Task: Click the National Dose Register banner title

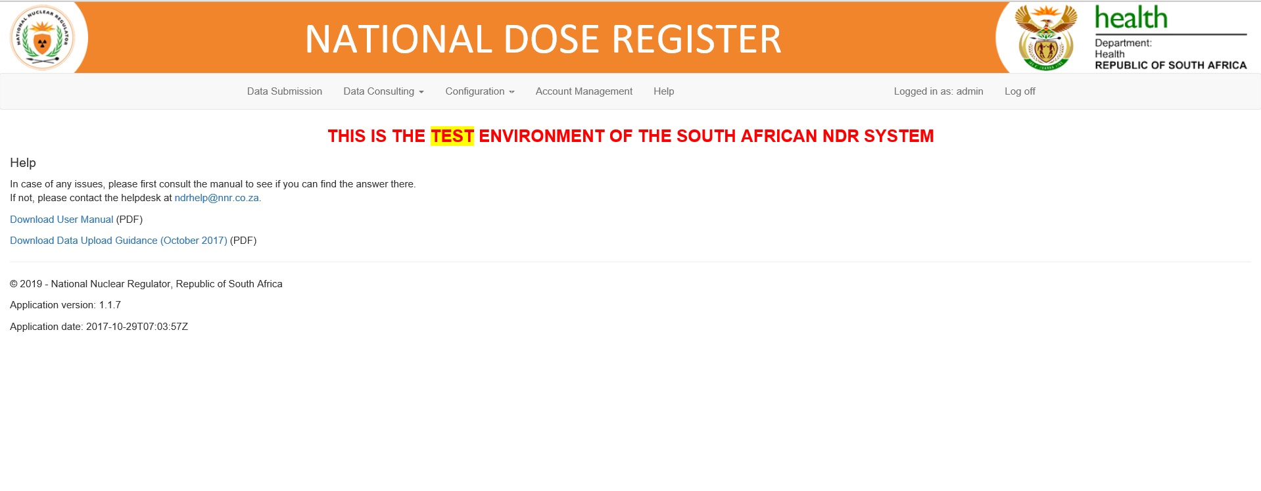Action: pos(543,39)
